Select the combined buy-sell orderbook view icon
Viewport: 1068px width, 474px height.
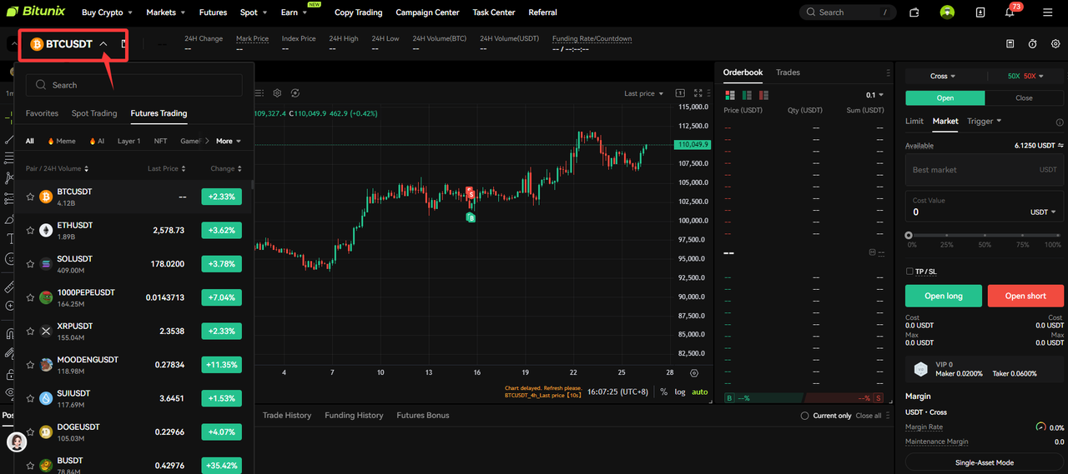coord(730,95)
